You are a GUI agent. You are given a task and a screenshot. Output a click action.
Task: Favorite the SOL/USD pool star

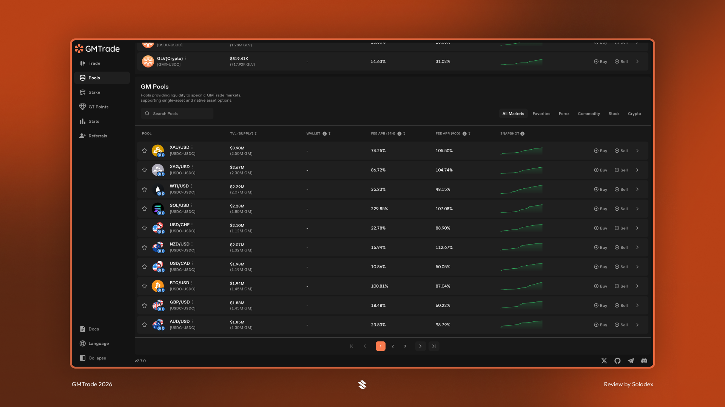pyautogui.click(x=144, y=209)
